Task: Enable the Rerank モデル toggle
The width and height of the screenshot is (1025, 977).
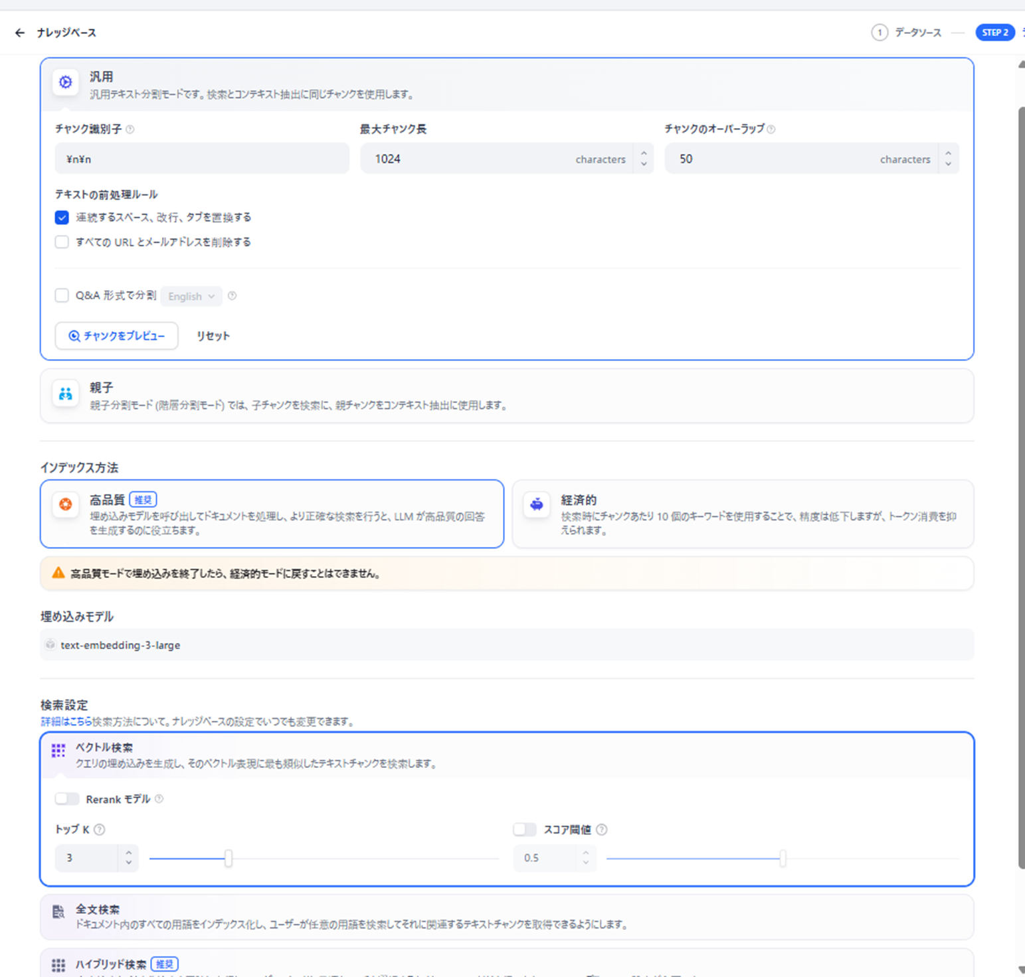Action: pos(67,799)
